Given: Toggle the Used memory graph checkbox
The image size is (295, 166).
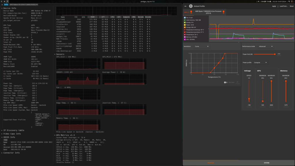Looking at the screenshot, I should tap(185, 20).
